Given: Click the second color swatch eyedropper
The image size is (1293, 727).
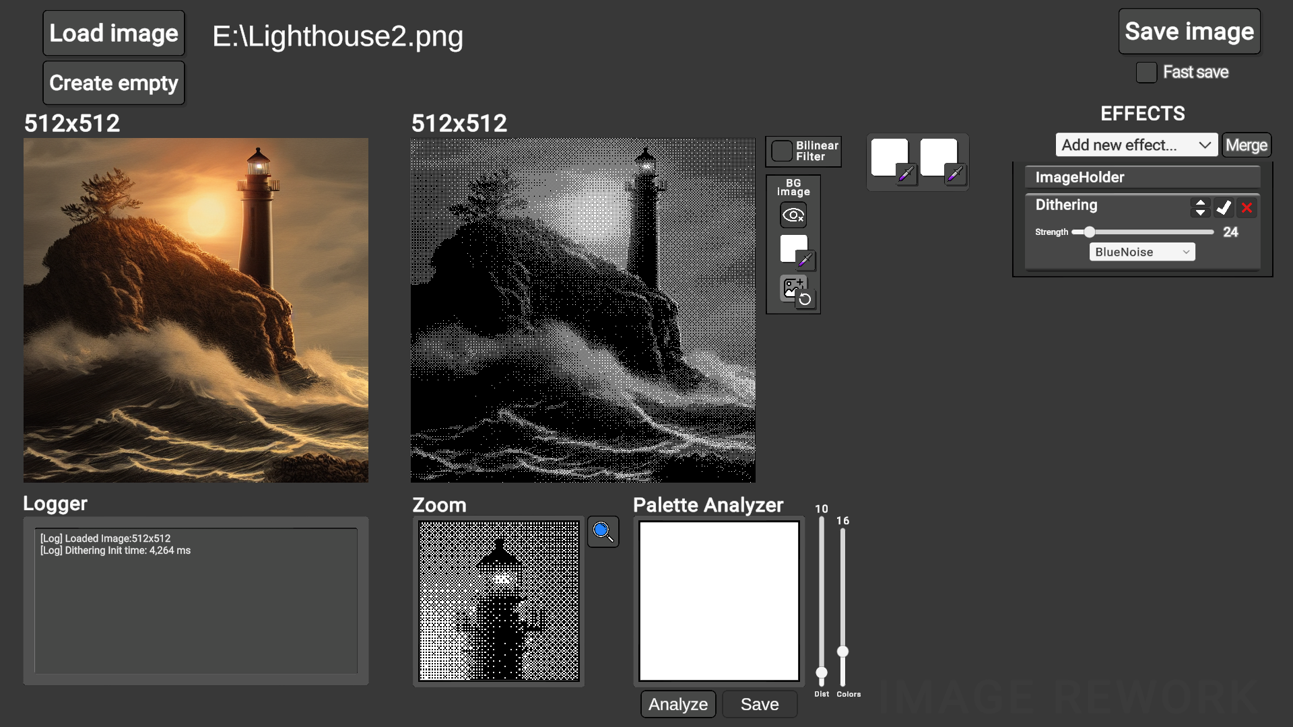Looking at the screenshot, I should (954, 174).
